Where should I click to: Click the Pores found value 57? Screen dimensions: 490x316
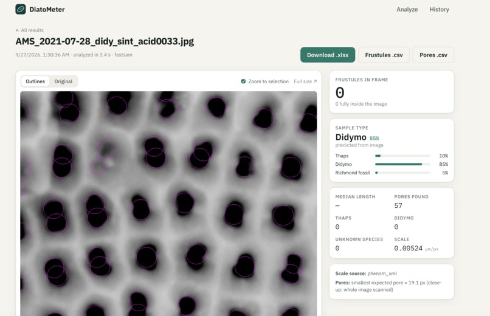(x=398, y=205)
